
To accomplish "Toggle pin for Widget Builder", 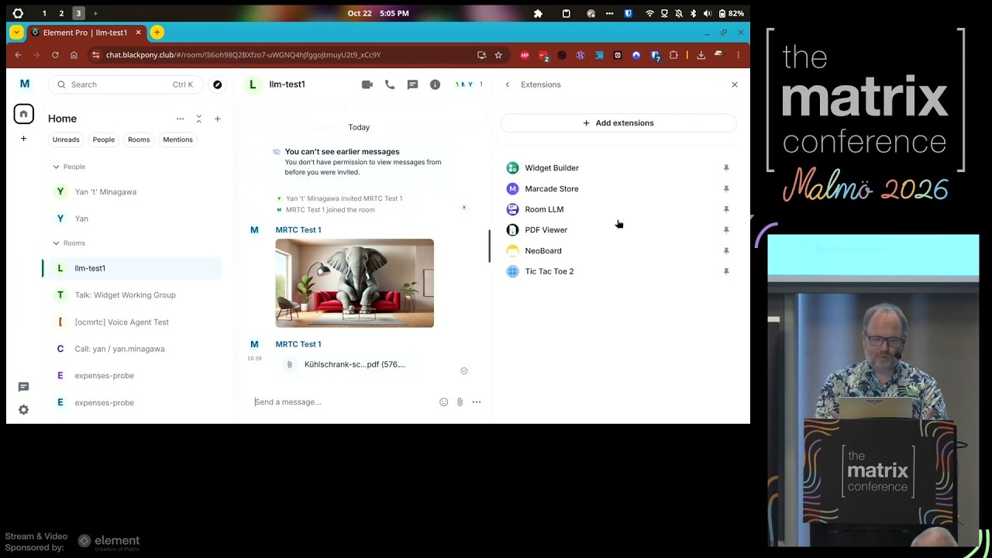I will pyautogui.click(x=726, y=168).
